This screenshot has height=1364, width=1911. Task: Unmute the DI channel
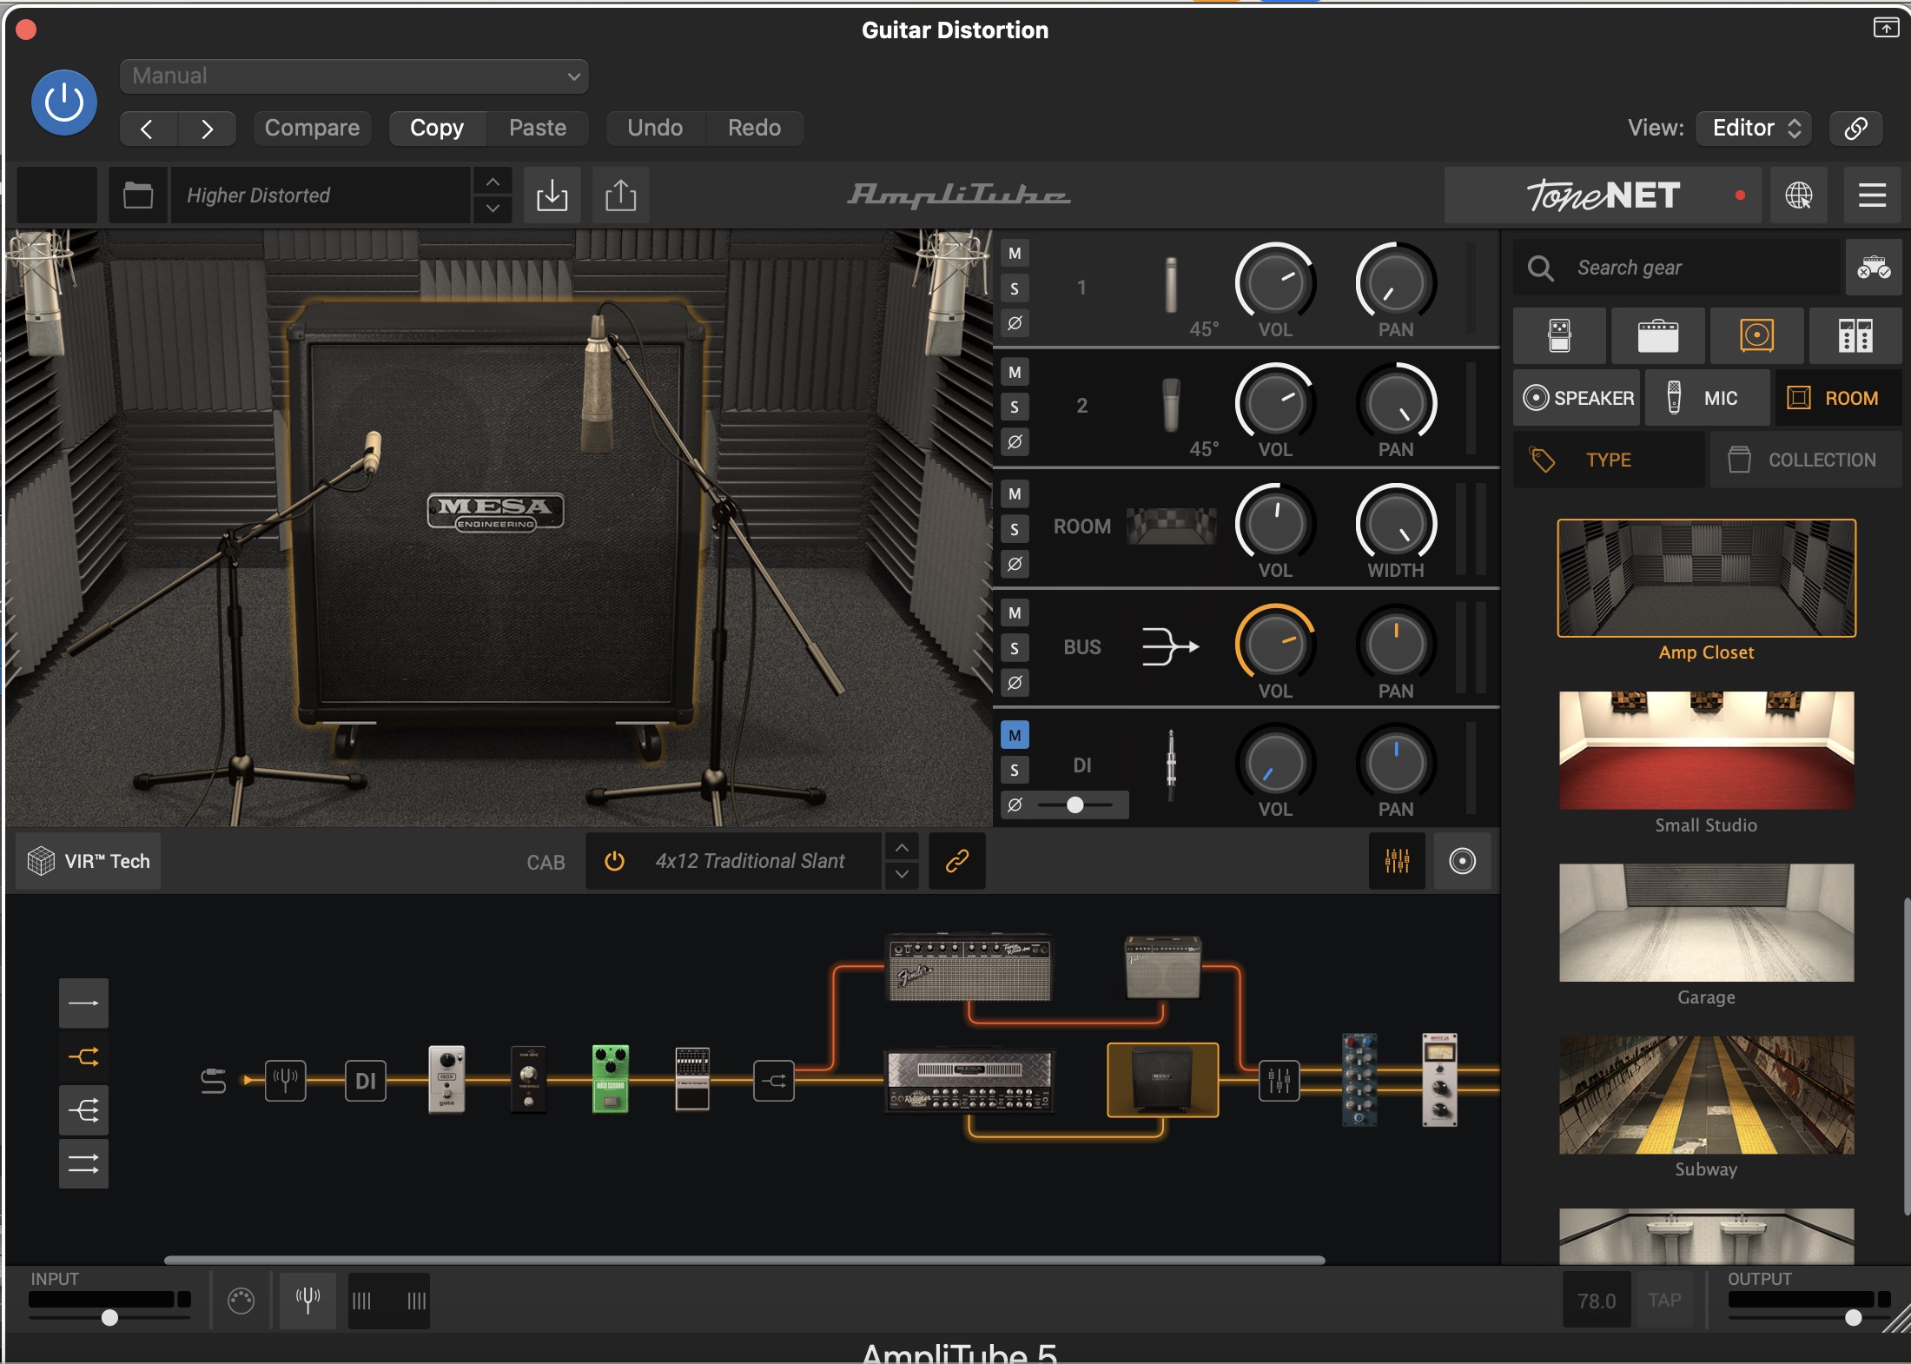(1015, 736)
